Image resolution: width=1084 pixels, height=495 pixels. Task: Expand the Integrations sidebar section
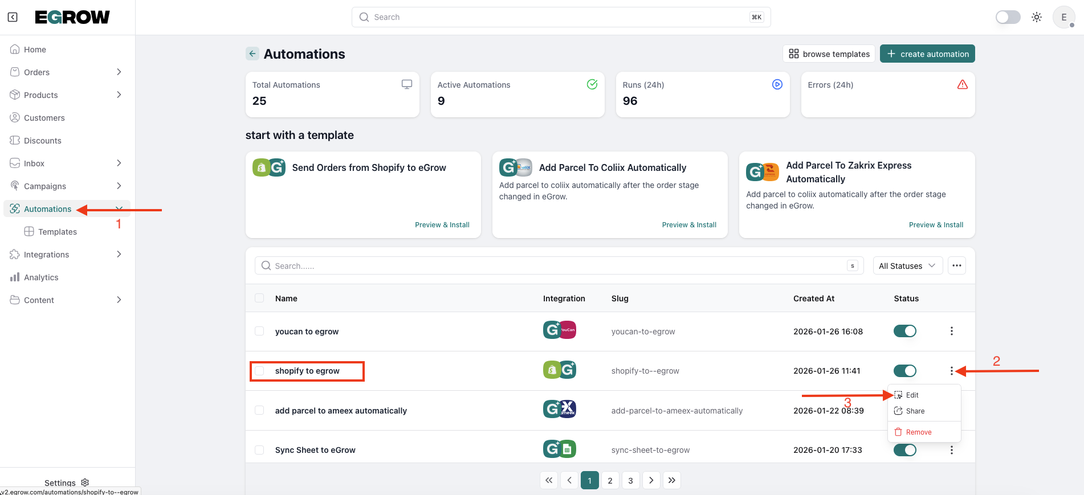click(119, 254)
